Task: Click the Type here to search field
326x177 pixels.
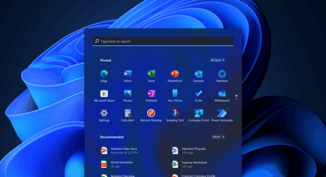Action: pos(163,41)
